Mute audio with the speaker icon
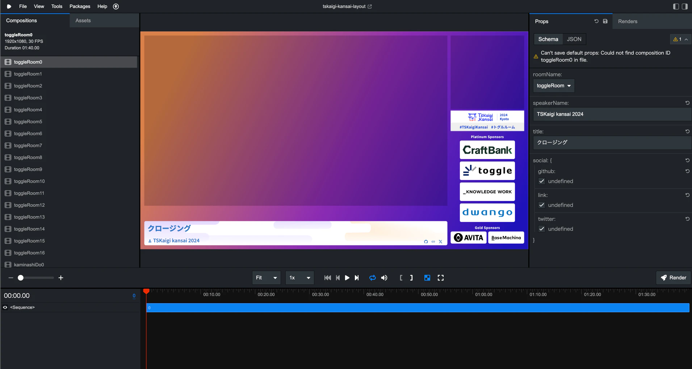692x369 pixels. pos(384,278)
